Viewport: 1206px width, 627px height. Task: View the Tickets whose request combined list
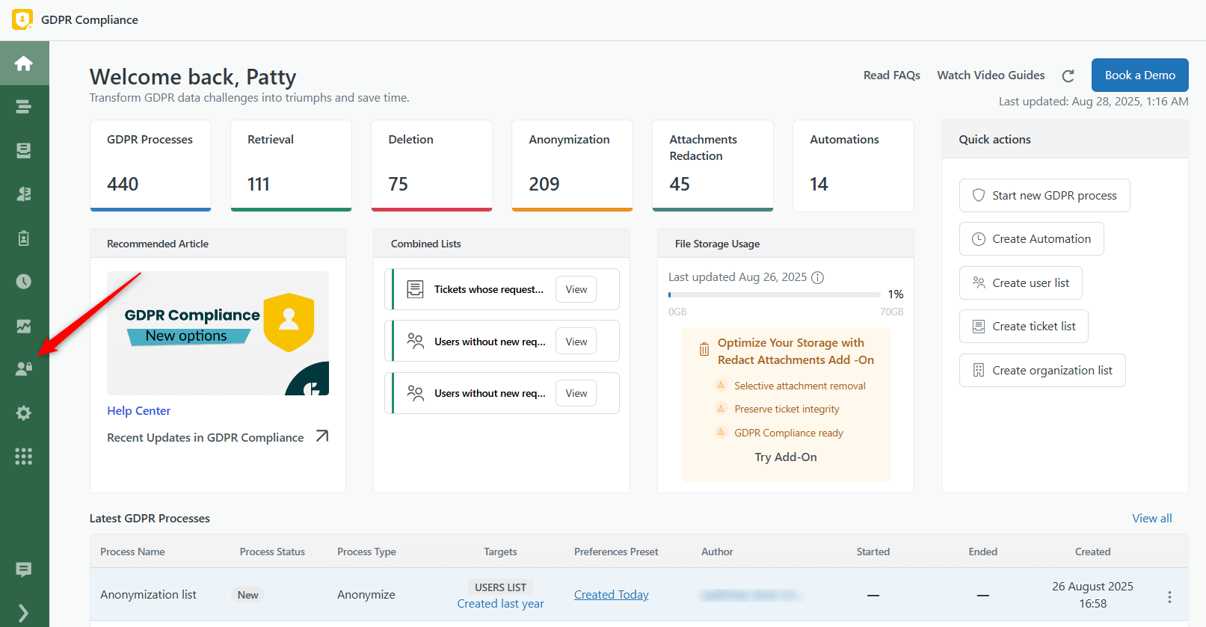click(x=576, y=289)
